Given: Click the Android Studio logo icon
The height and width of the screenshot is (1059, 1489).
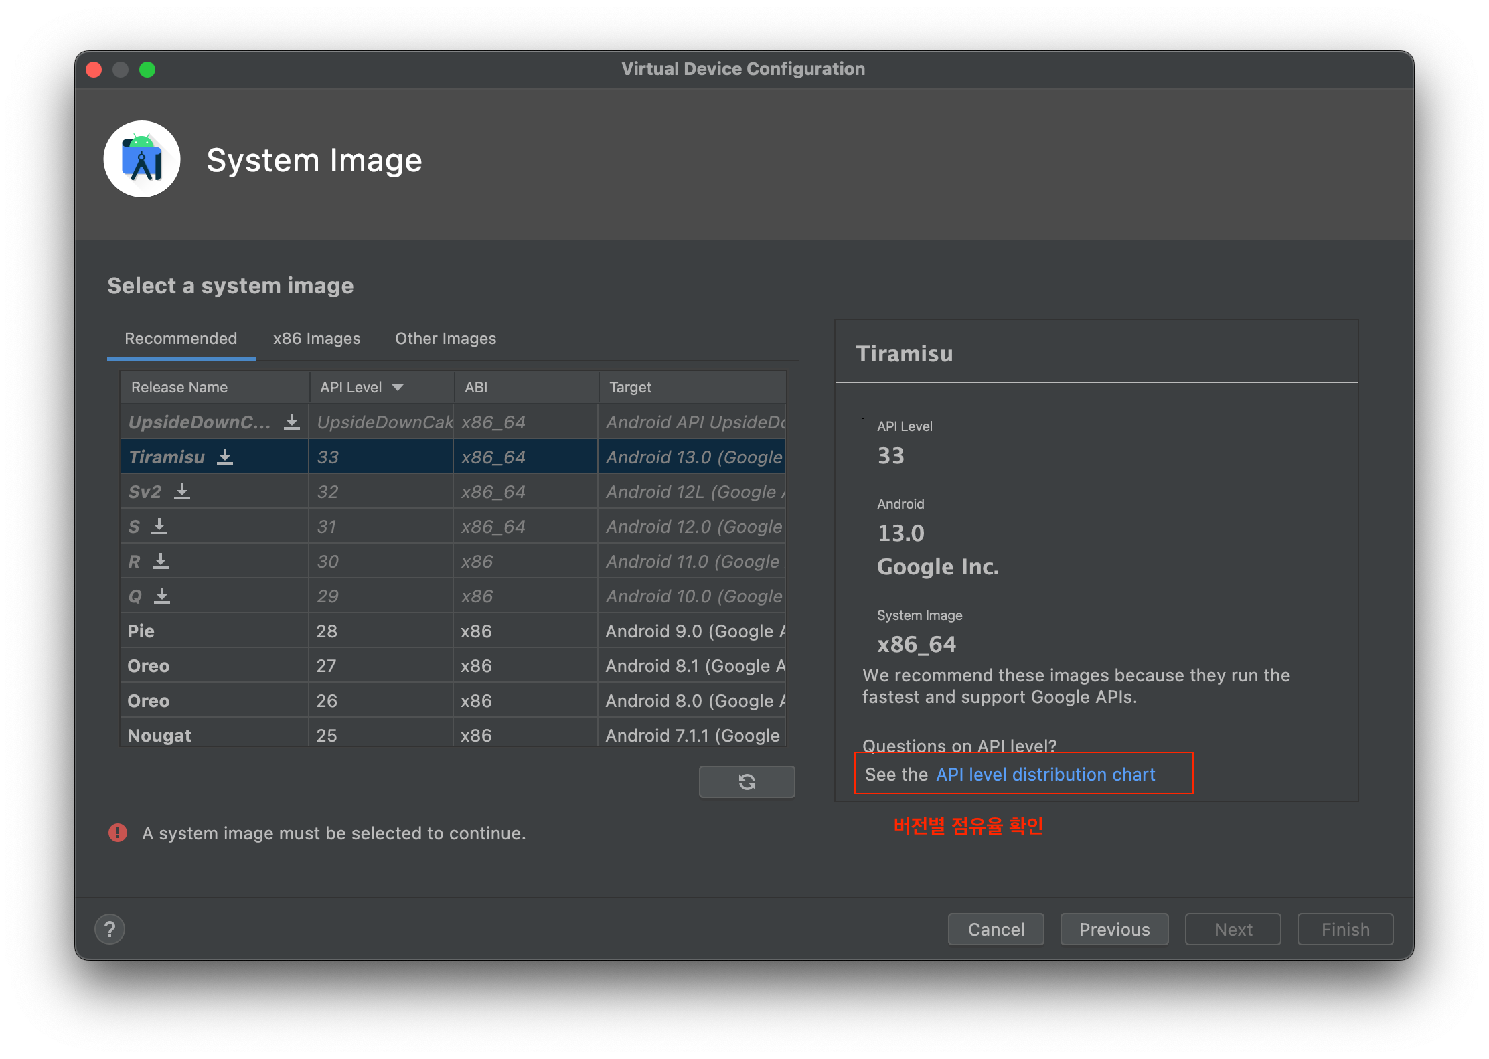Looking at the screenshot, I should [x=142, y=159].
